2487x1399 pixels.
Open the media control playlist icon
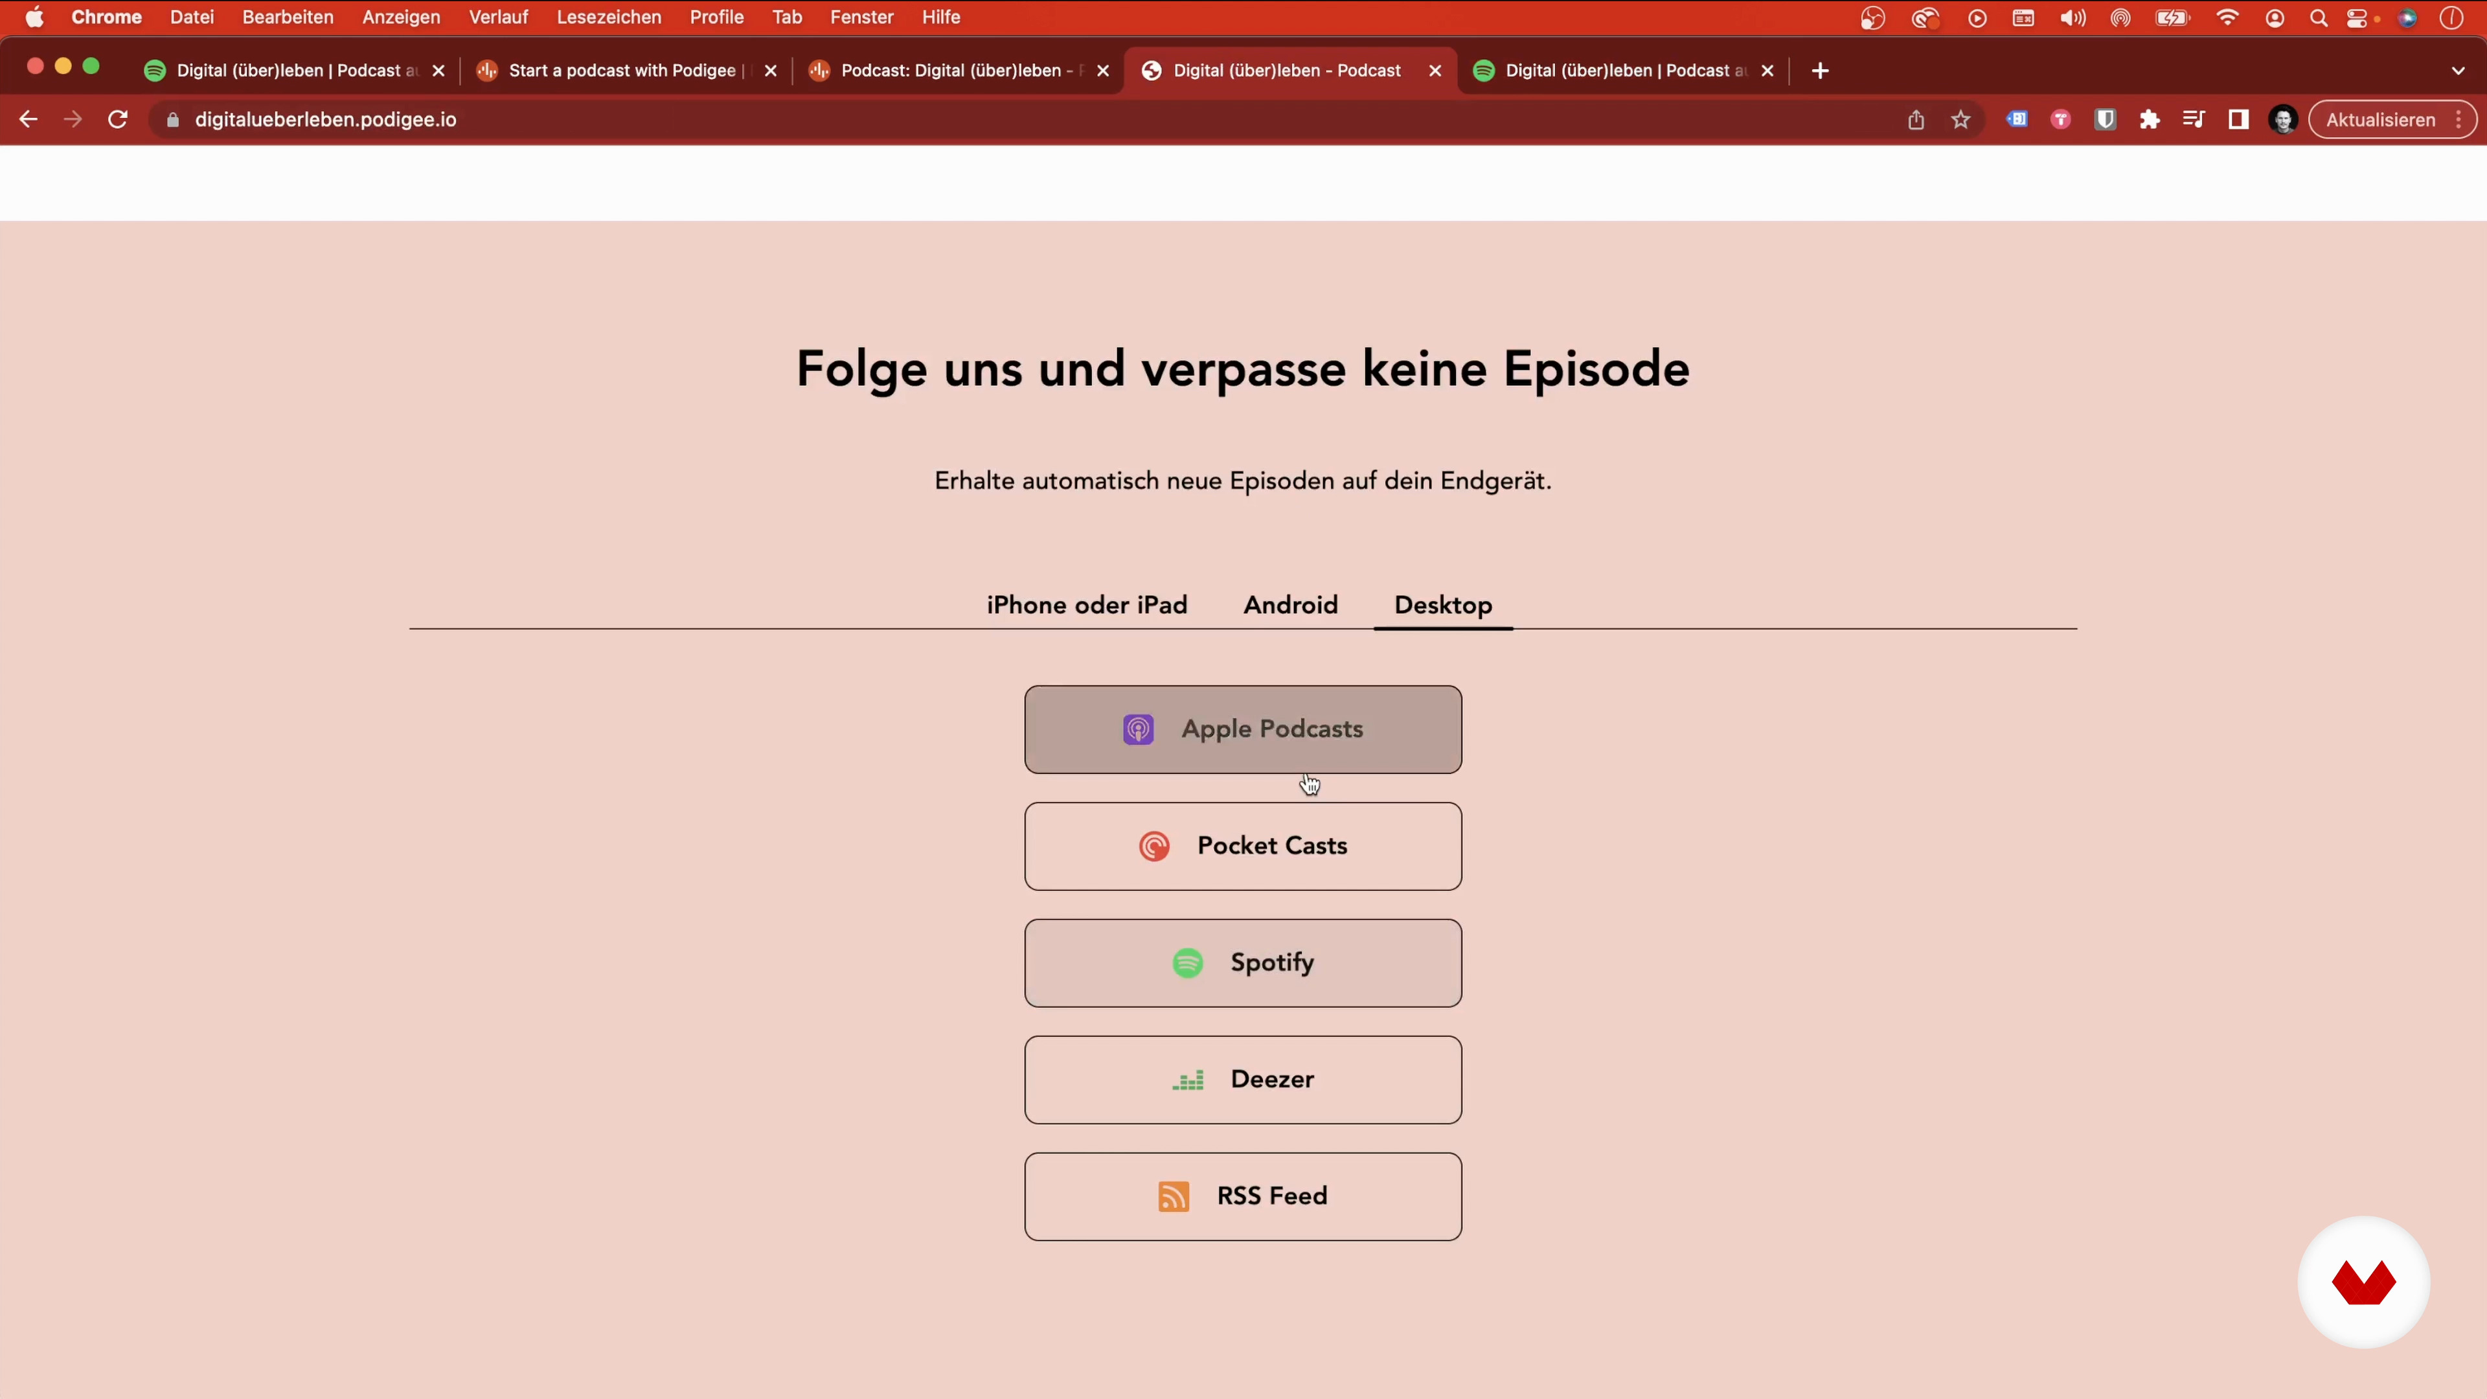2194,120
